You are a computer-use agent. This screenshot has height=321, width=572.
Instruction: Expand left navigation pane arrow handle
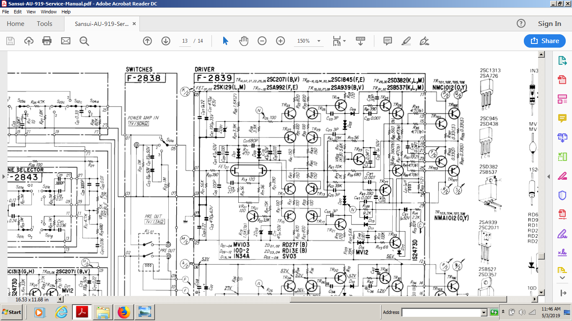point(4,177)
